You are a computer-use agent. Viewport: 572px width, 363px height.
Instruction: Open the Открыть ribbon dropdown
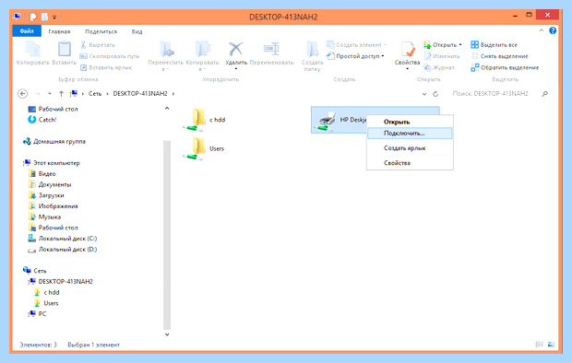pyautogui.click(x=443, y=45)
